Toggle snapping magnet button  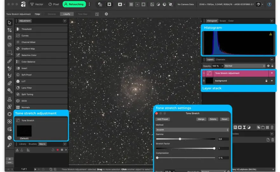coord(258,4)
